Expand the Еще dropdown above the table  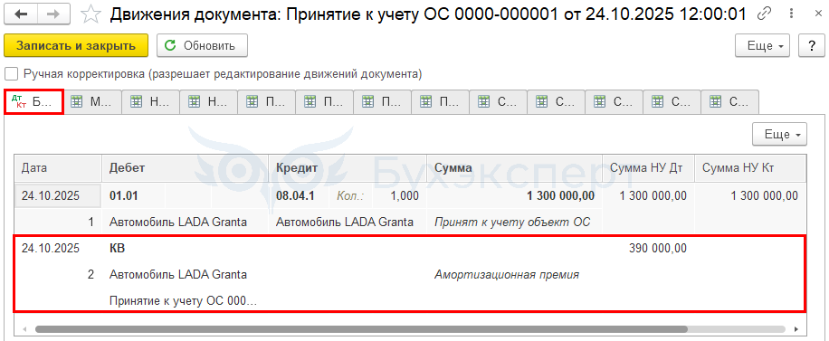pos(780,134)
